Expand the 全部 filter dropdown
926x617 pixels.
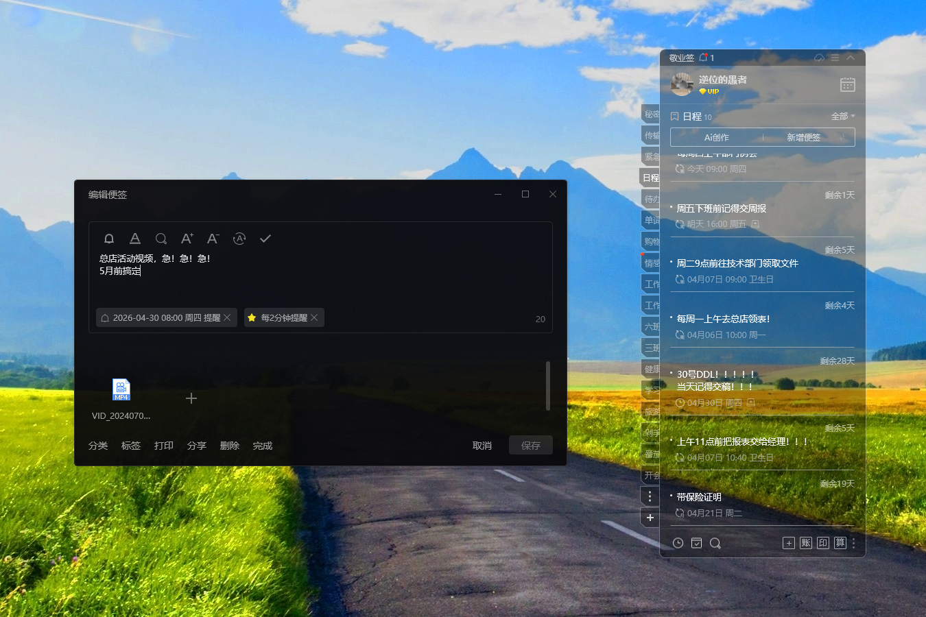coord(843,117)
